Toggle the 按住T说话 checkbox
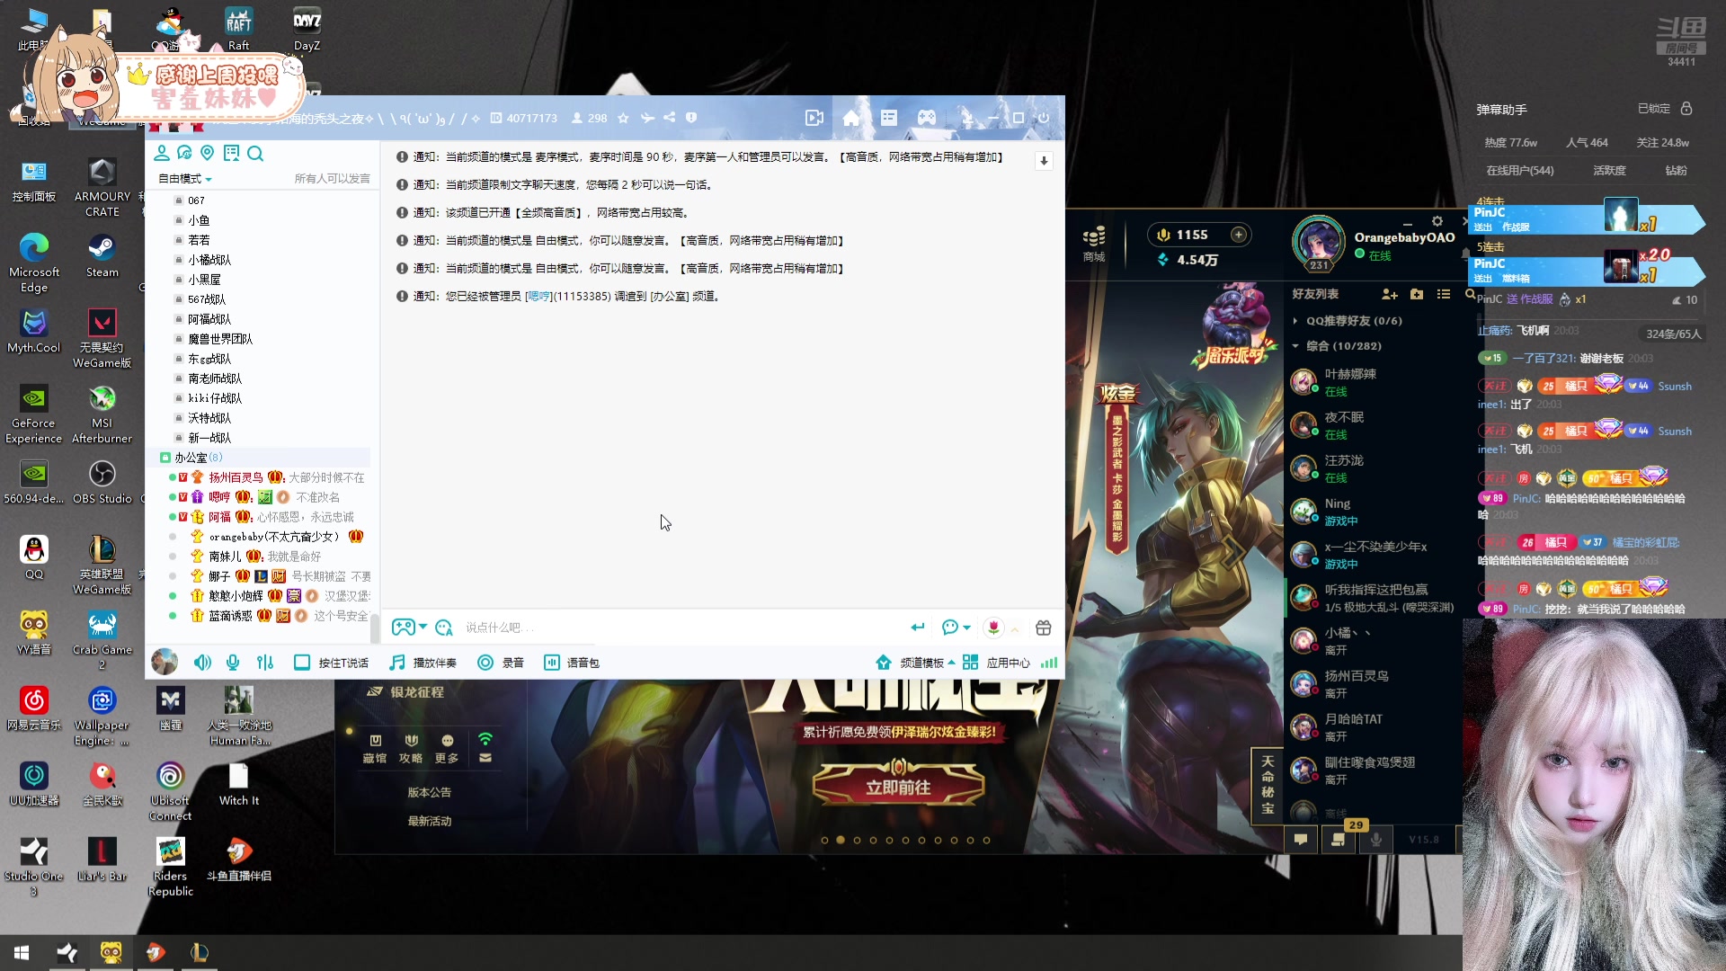 pos(302,663)
